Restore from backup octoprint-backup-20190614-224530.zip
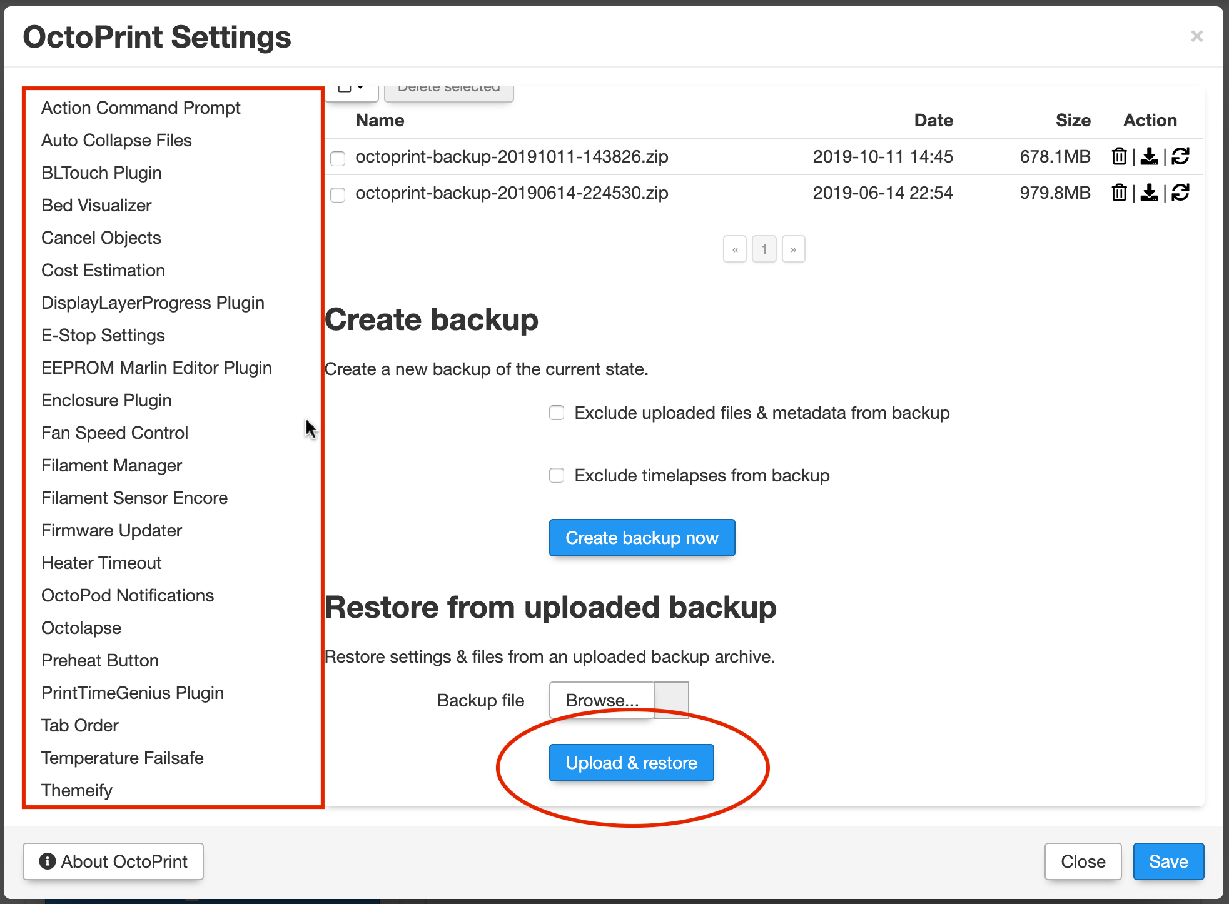 pyautogui.click(x=1180, y=193)
